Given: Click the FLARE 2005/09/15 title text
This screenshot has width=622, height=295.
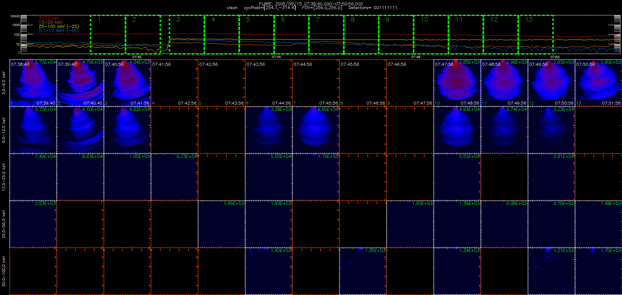Looking at the screenshot, I should [x=311, y=4].
